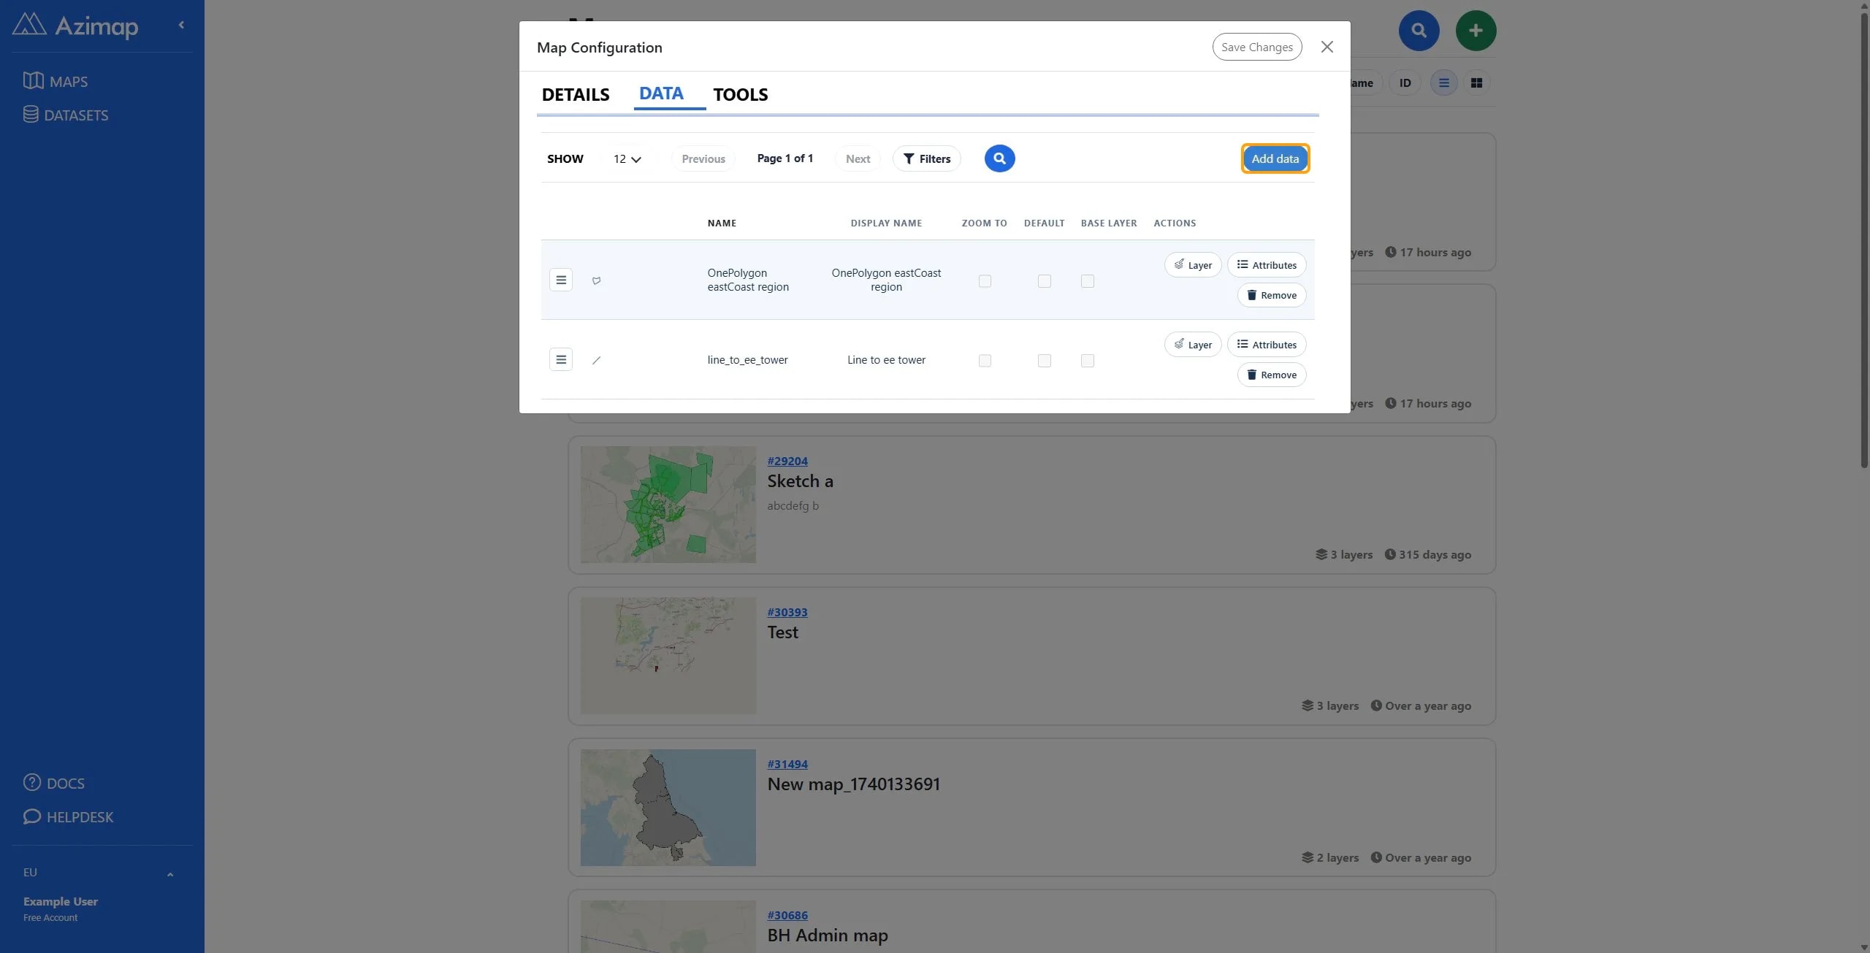This screenshot has width=1870, height=953.
Task: Remove the OnePolygon eastCoast region layer
Action: pyautogui.click(x=1272, y=295)
